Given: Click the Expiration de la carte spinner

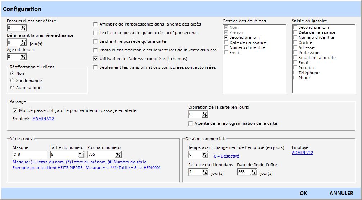Looking at the screenshot, I should point(205,114).
